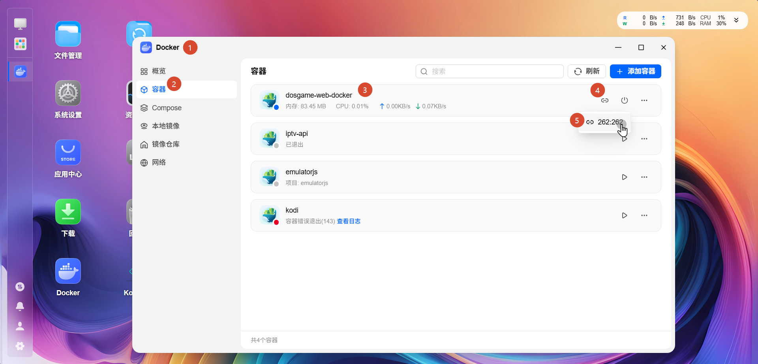Click the iptv-api container name
Screen dimensions: 758x364
(296, 134)
